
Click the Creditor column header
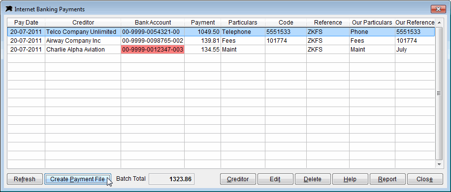tap(83, 23)
